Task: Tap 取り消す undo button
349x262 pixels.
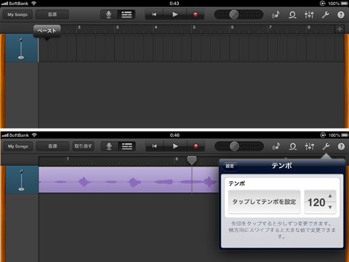Action: tap(83, 146)
